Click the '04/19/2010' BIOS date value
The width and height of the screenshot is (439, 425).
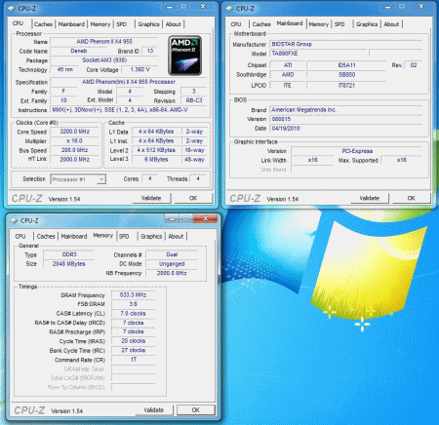click(x=346, y=129)
